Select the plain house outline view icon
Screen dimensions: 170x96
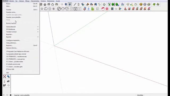tap(53, 5)
